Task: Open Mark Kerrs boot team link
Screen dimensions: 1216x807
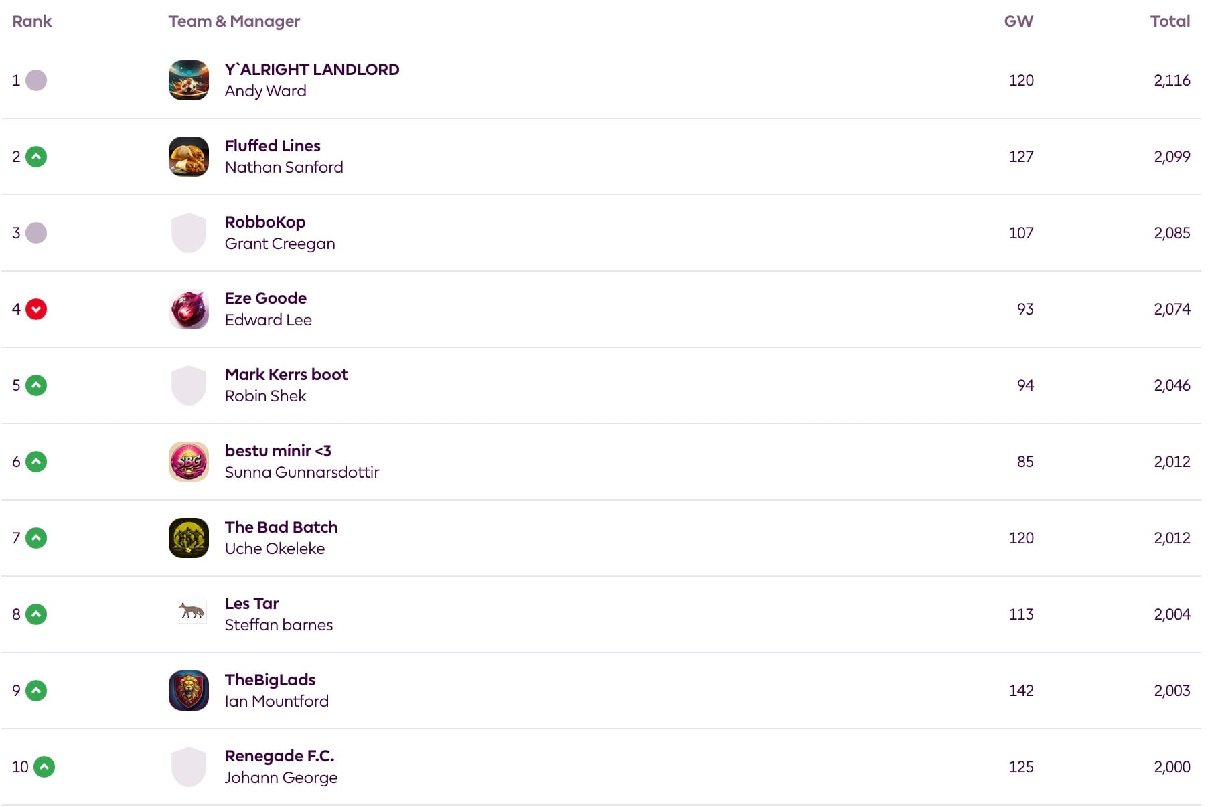Action: [x=286, y=375]
